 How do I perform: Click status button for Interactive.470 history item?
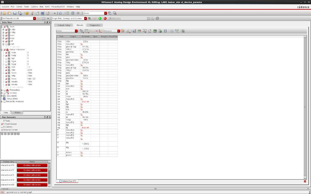point(32,180)
